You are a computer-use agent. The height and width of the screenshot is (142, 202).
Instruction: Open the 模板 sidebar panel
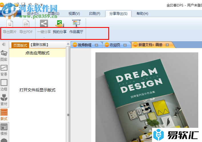click(4, 129)
